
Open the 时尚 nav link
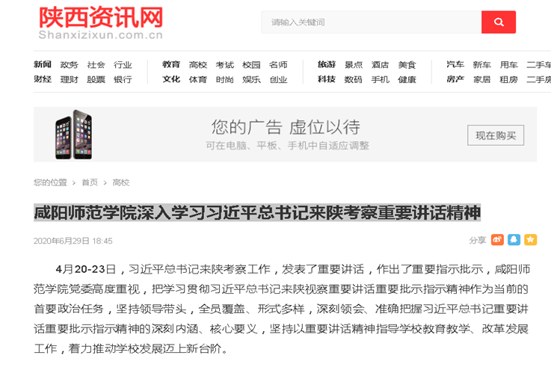tap(225, 79)
